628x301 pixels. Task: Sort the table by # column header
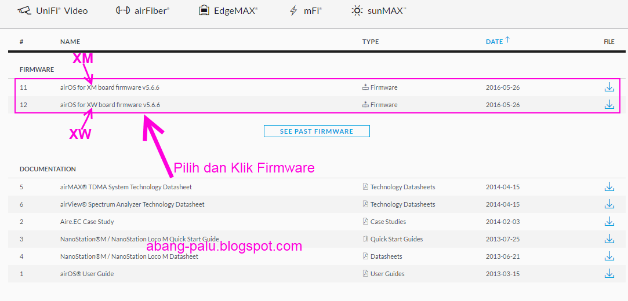[21, 42]
